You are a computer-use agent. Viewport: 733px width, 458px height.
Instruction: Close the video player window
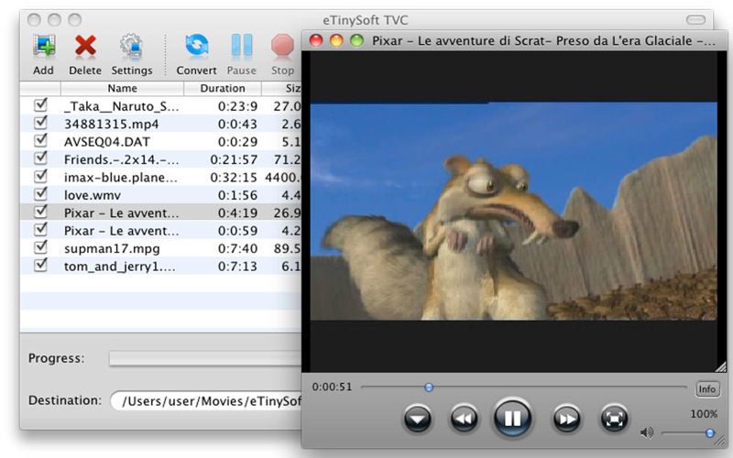coord(316,40)
